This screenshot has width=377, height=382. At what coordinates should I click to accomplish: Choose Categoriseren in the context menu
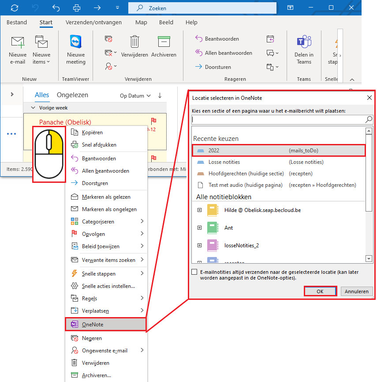(107, 221)
